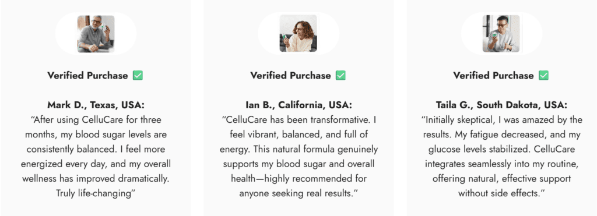Click 'wellness has improved dramatically' review line
The height and width of the screenshot is (216, 597).
point(96,178)
